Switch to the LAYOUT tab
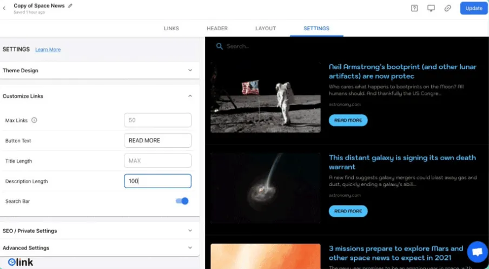Image resolution: width=489 pixels, height=269 pixels. coord(266,28)
